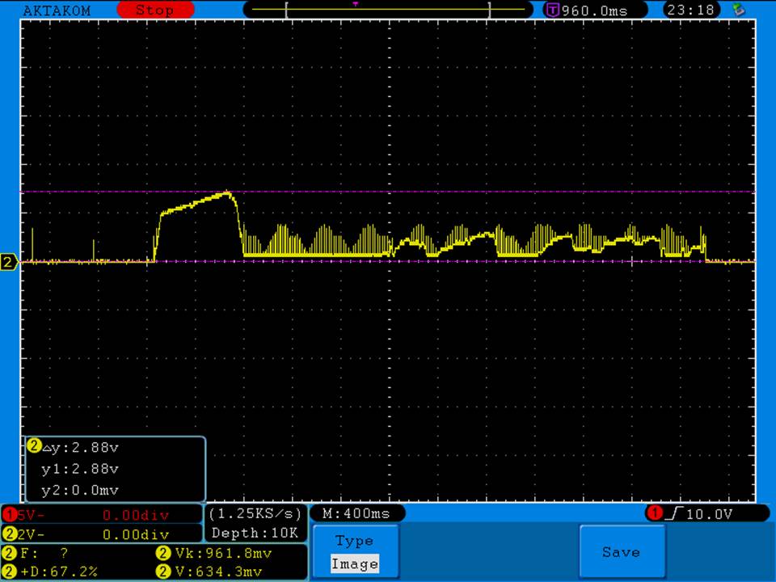776x582 pixels.
Task: Click the horizontal memory position bar
Action: click(388, 11)
